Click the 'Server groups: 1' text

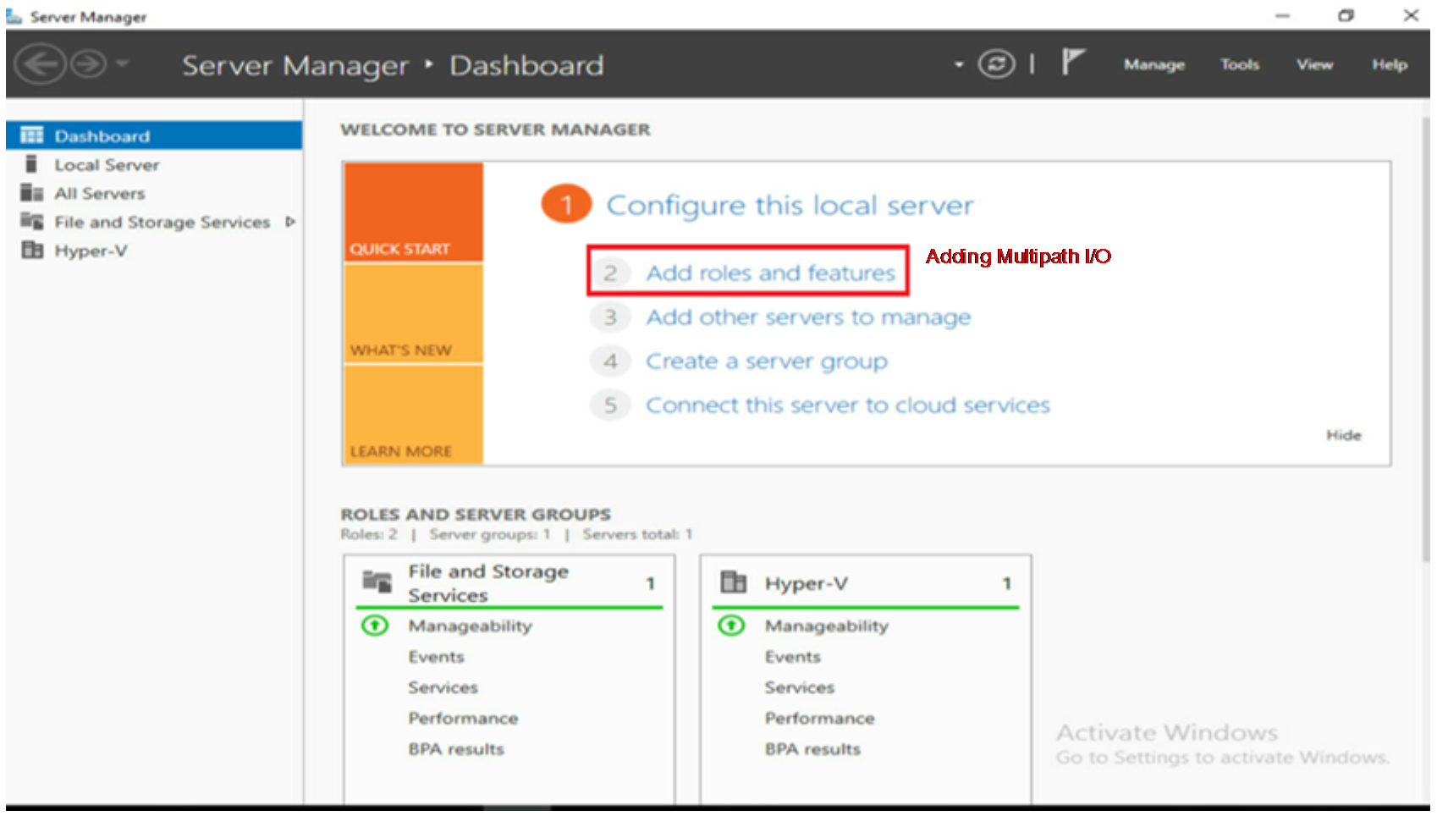(490, 534)
